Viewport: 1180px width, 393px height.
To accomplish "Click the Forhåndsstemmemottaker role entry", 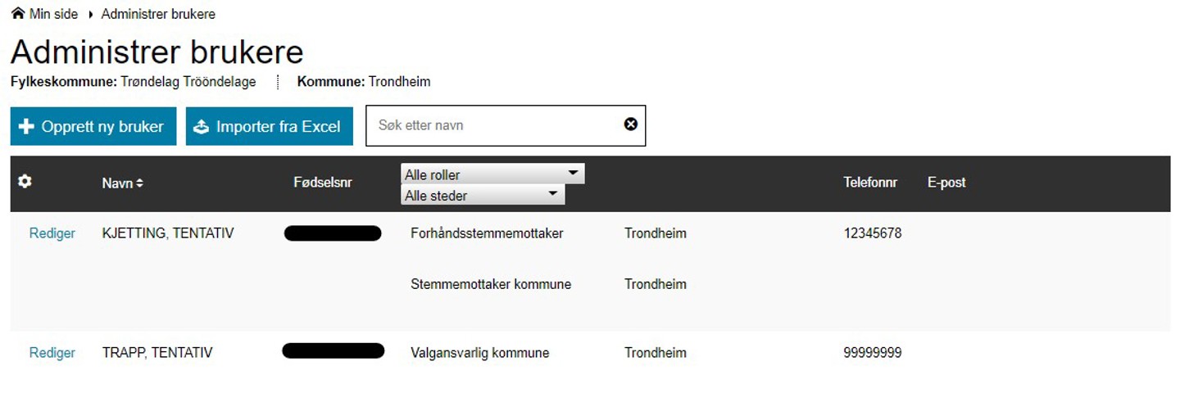I will pos(487,233).
